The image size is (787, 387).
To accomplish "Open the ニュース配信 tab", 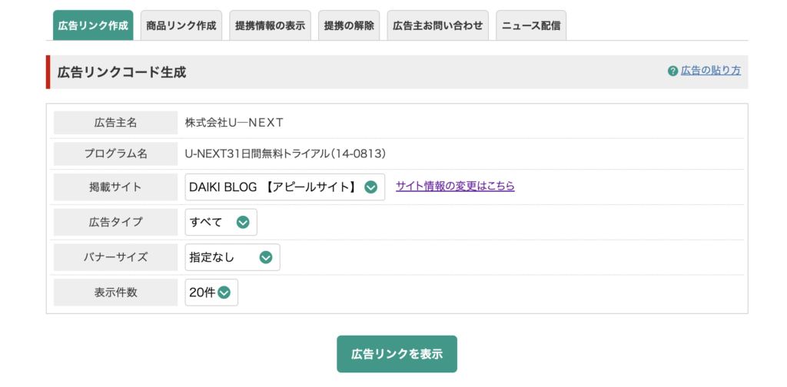I will [x=531, y=25].
